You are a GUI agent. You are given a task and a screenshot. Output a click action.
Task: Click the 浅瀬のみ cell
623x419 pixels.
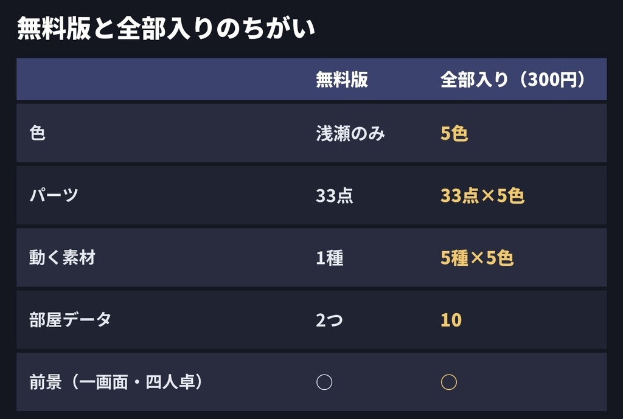350,133
